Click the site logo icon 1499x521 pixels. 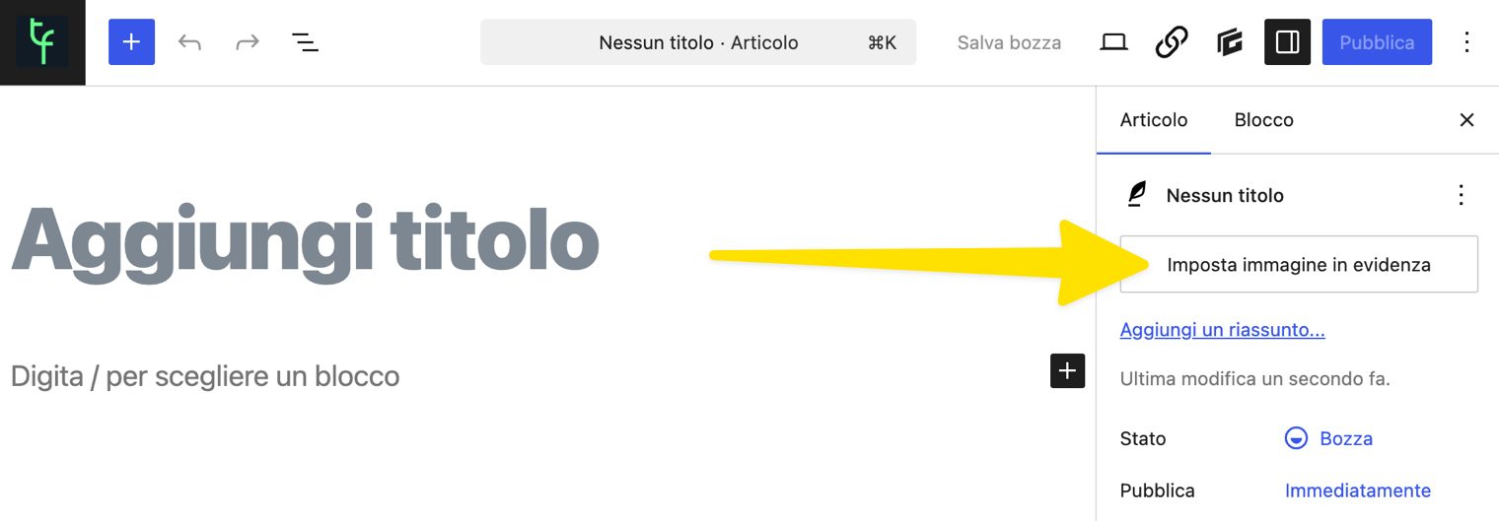point(42,42)
